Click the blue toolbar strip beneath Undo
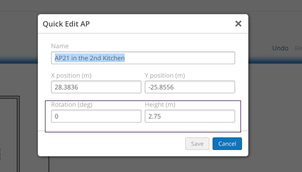This screenshot has width=302, height=172. pyautogui.click(x=275, y=61)
